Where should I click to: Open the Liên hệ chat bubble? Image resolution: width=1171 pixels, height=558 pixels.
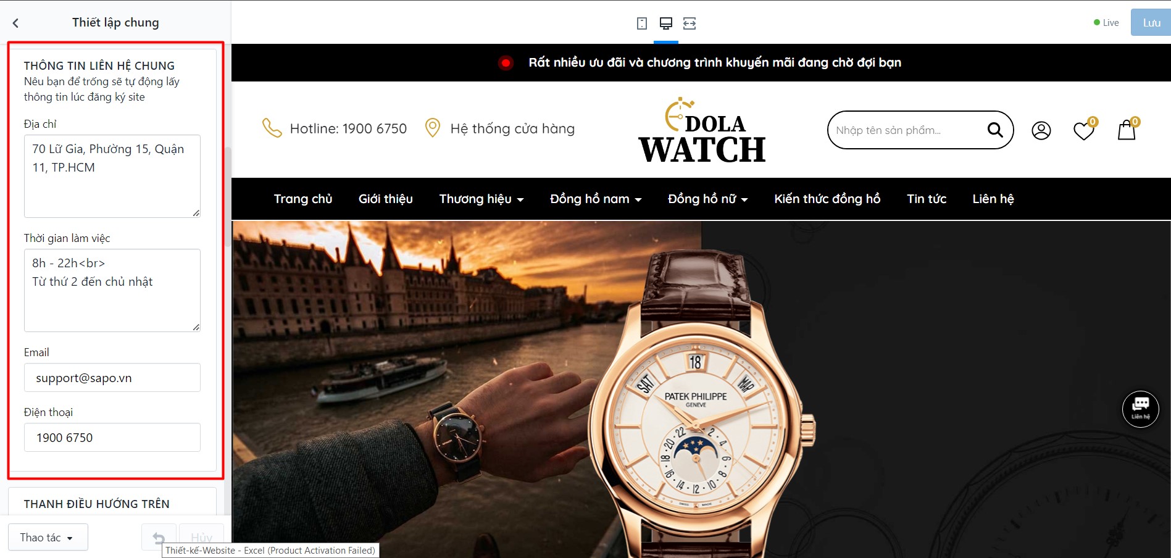point(1140,409)
